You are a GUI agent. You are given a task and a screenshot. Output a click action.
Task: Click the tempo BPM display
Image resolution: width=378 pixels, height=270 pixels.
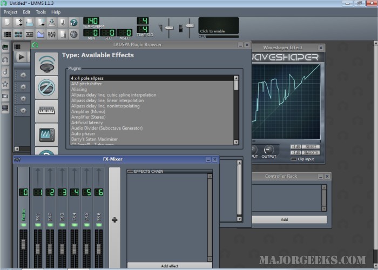[91, 21]
